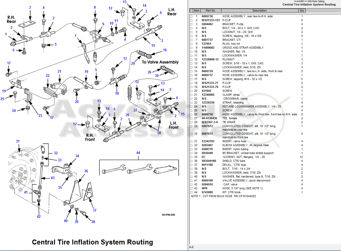Click callout number 22 for crossbar clamp

(x=48, y=76)
